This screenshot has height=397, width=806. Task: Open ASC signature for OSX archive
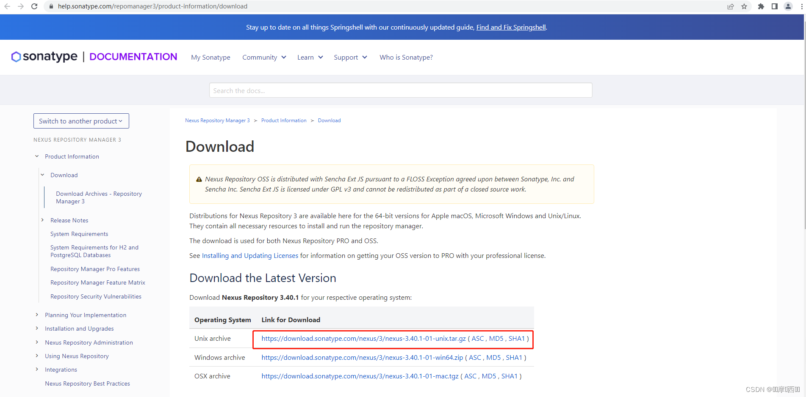click(470, 376)
